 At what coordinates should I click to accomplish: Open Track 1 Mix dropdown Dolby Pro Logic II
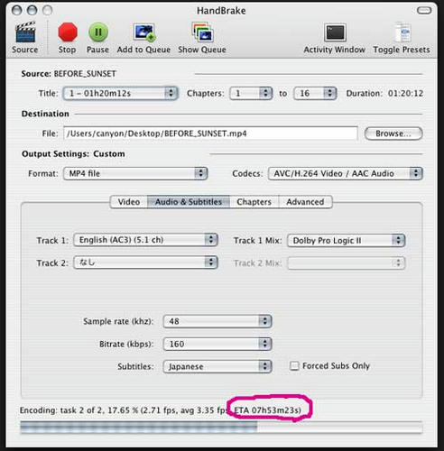[x=347, y=240]
